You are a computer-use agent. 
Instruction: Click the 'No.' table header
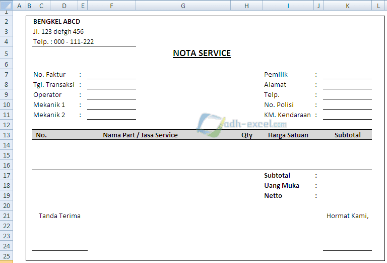click(41, 135)
